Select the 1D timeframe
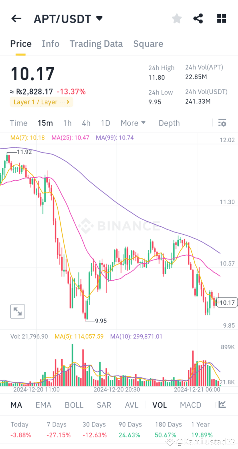This screenshot has height=449, width=238. click(x=105, y=123)
